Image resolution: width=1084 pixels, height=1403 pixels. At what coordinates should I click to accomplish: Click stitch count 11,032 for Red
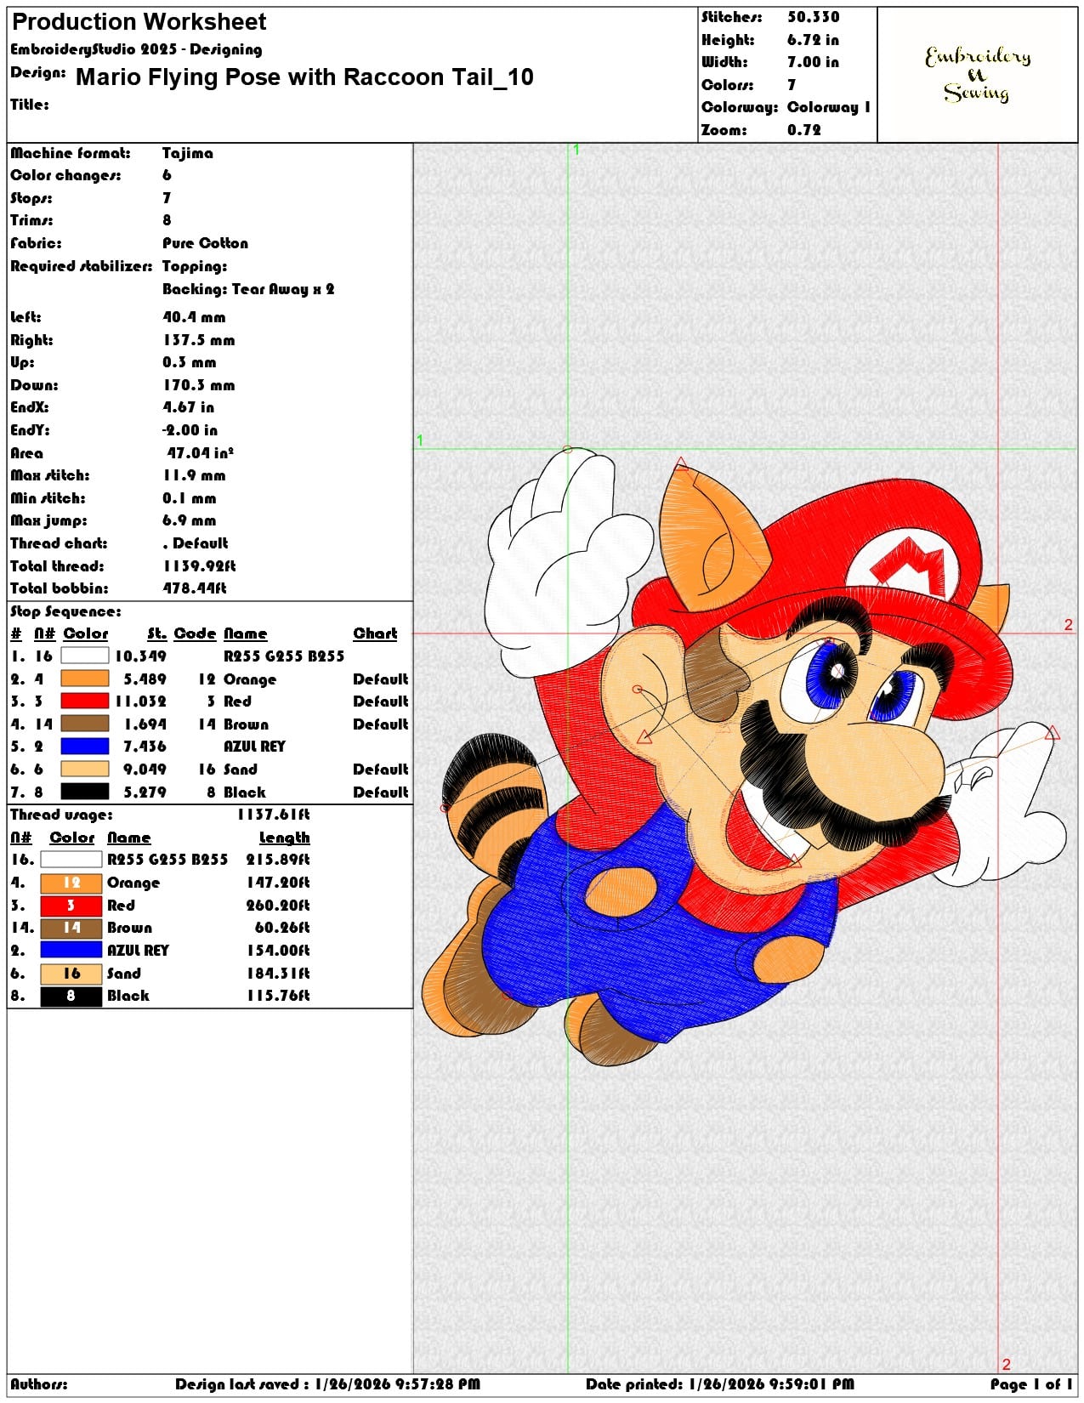click(140, 701)
